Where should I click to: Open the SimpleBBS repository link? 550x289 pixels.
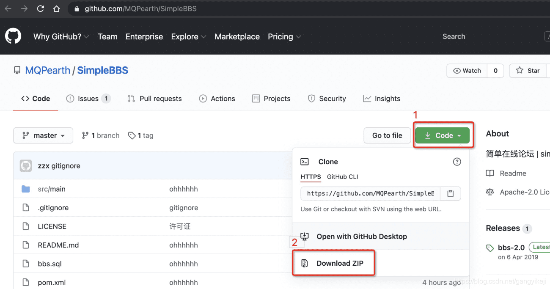[102, 70]
